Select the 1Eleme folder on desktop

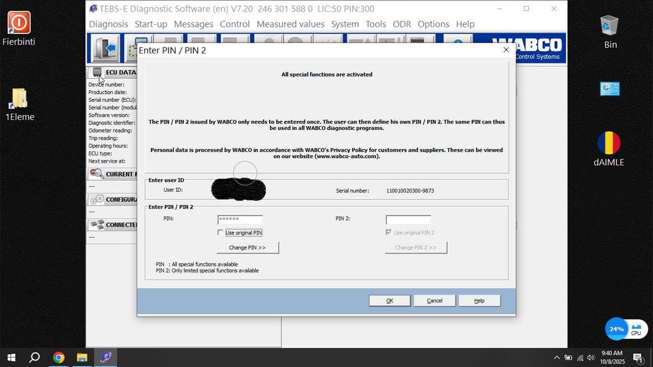point(19,104)
